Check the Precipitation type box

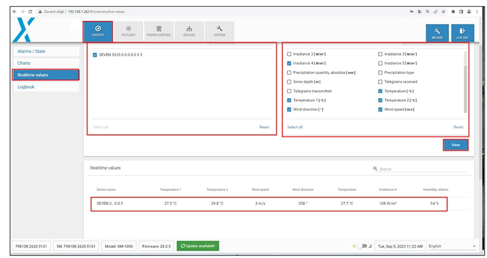click(x=380, y=72)
